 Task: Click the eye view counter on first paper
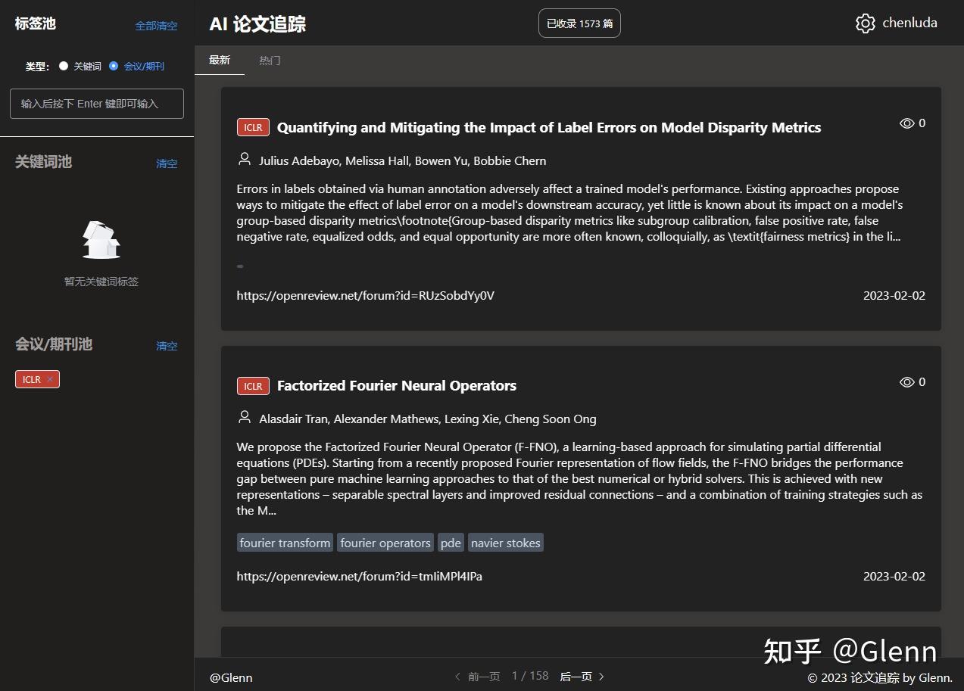tap(913, 123)
